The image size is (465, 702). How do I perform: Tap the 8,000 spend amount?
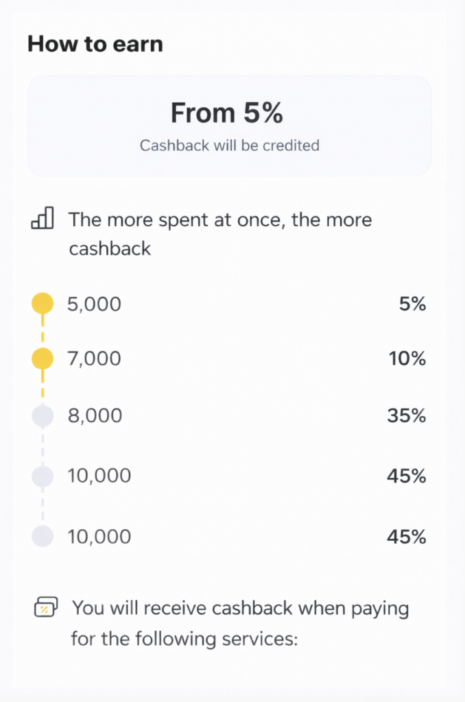tap(94, 416)
